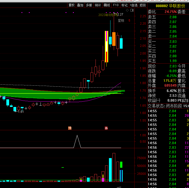Click the 现价 value 2.03
The height and width of the screenshot is (188, 189).
[173, 66]
